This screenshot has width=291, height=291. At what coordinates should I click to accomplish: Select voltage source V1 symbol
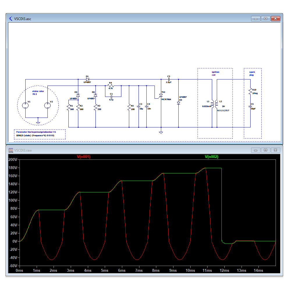coord(25,106)
